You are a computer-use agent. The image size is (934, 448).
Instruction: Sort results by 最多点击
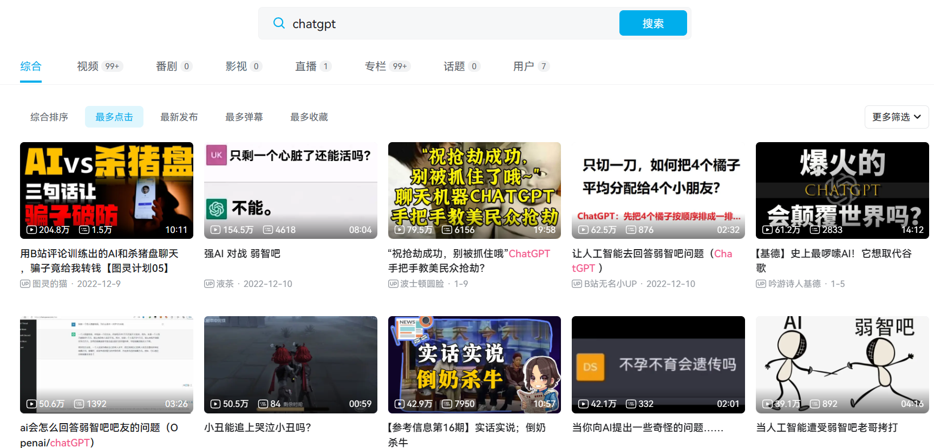tap(114, 117)
